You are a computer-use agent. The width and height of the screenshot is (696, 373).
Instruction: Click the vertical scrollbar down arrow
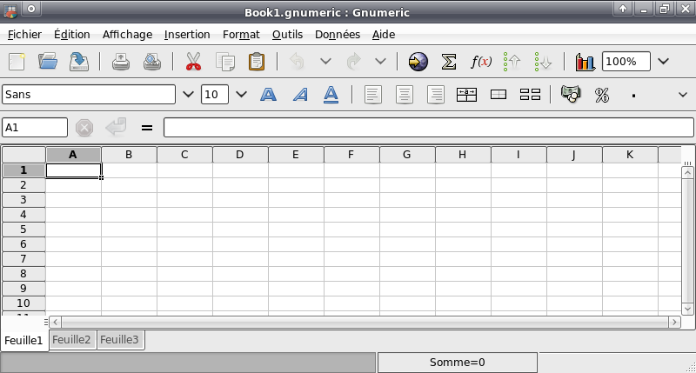coord(688,309)
